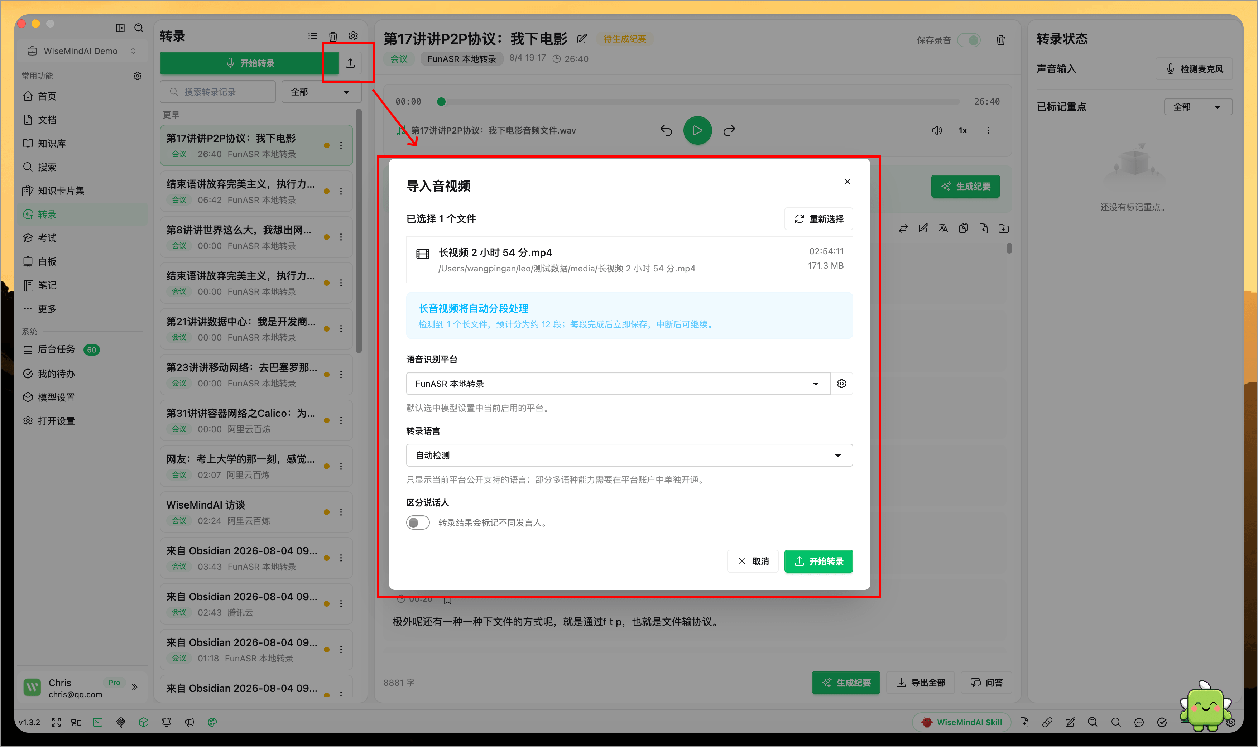Open the gear next to 常用功能

pyautogui.click(x=138, y=76)
